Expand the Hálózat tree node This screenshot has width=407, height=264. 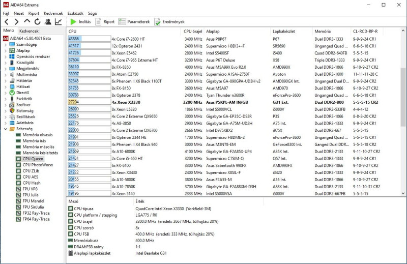[x=6, y=86]
